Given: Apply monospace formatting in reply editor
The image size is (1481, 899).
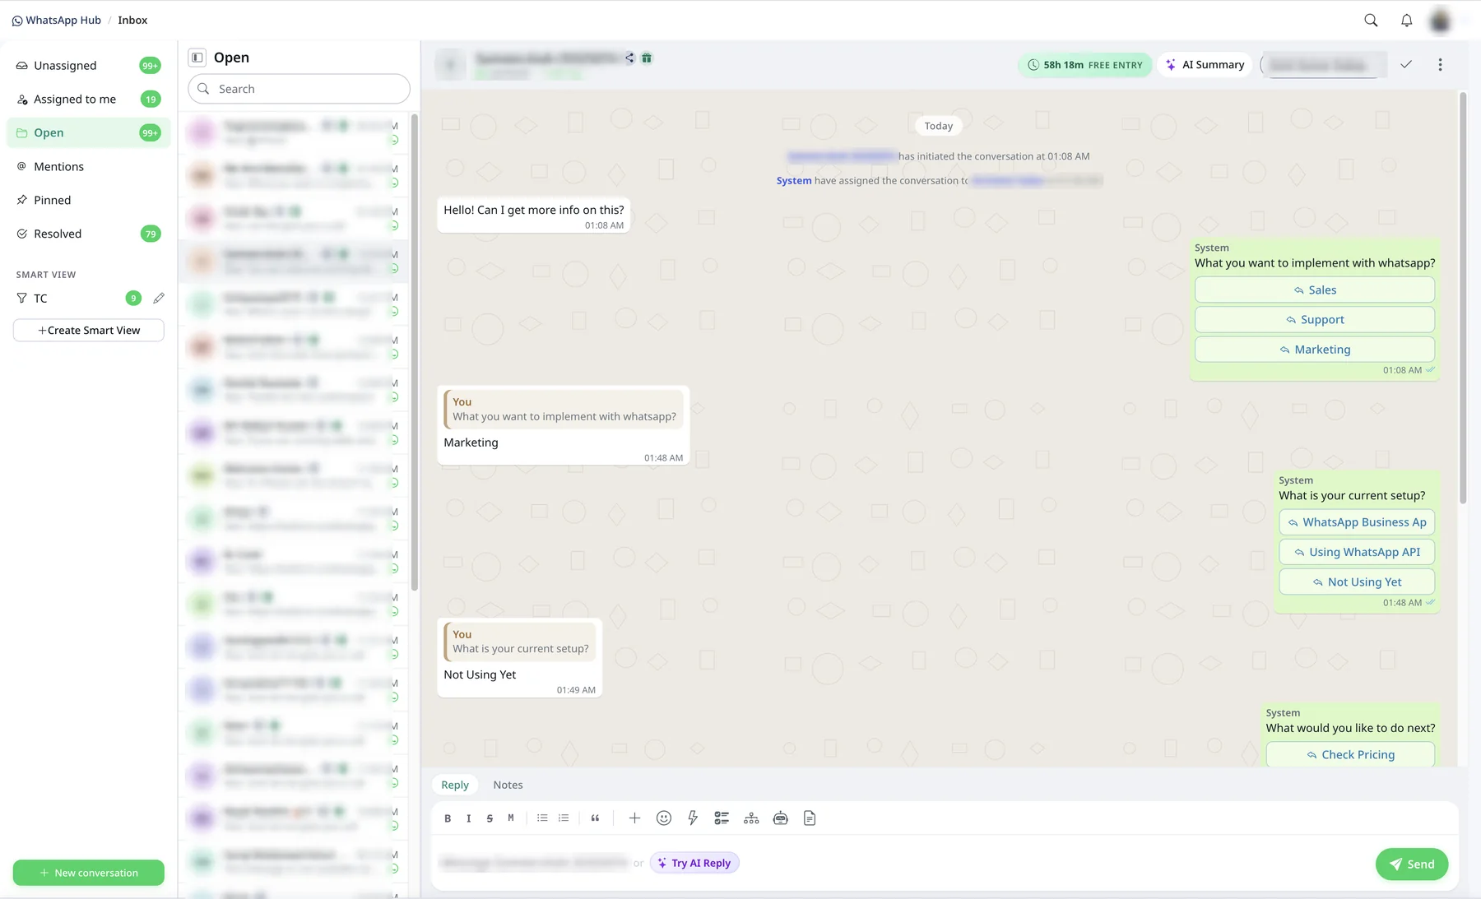Looking at the screenshot, I should [x=511, y=818].
